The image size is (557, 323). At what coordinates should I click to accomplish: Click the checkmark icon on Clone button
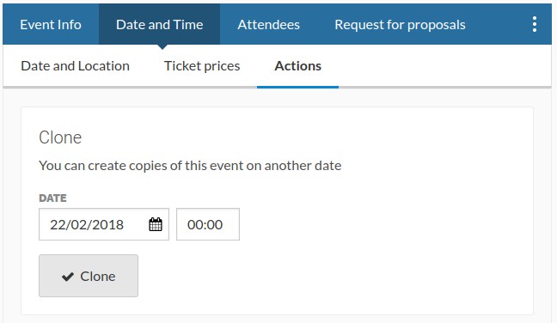(x=68, y=277)
